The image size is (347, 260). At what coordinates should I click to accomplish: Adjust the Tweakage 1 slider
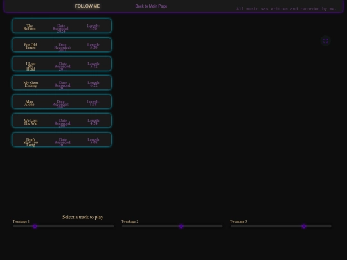click(64, 226)
